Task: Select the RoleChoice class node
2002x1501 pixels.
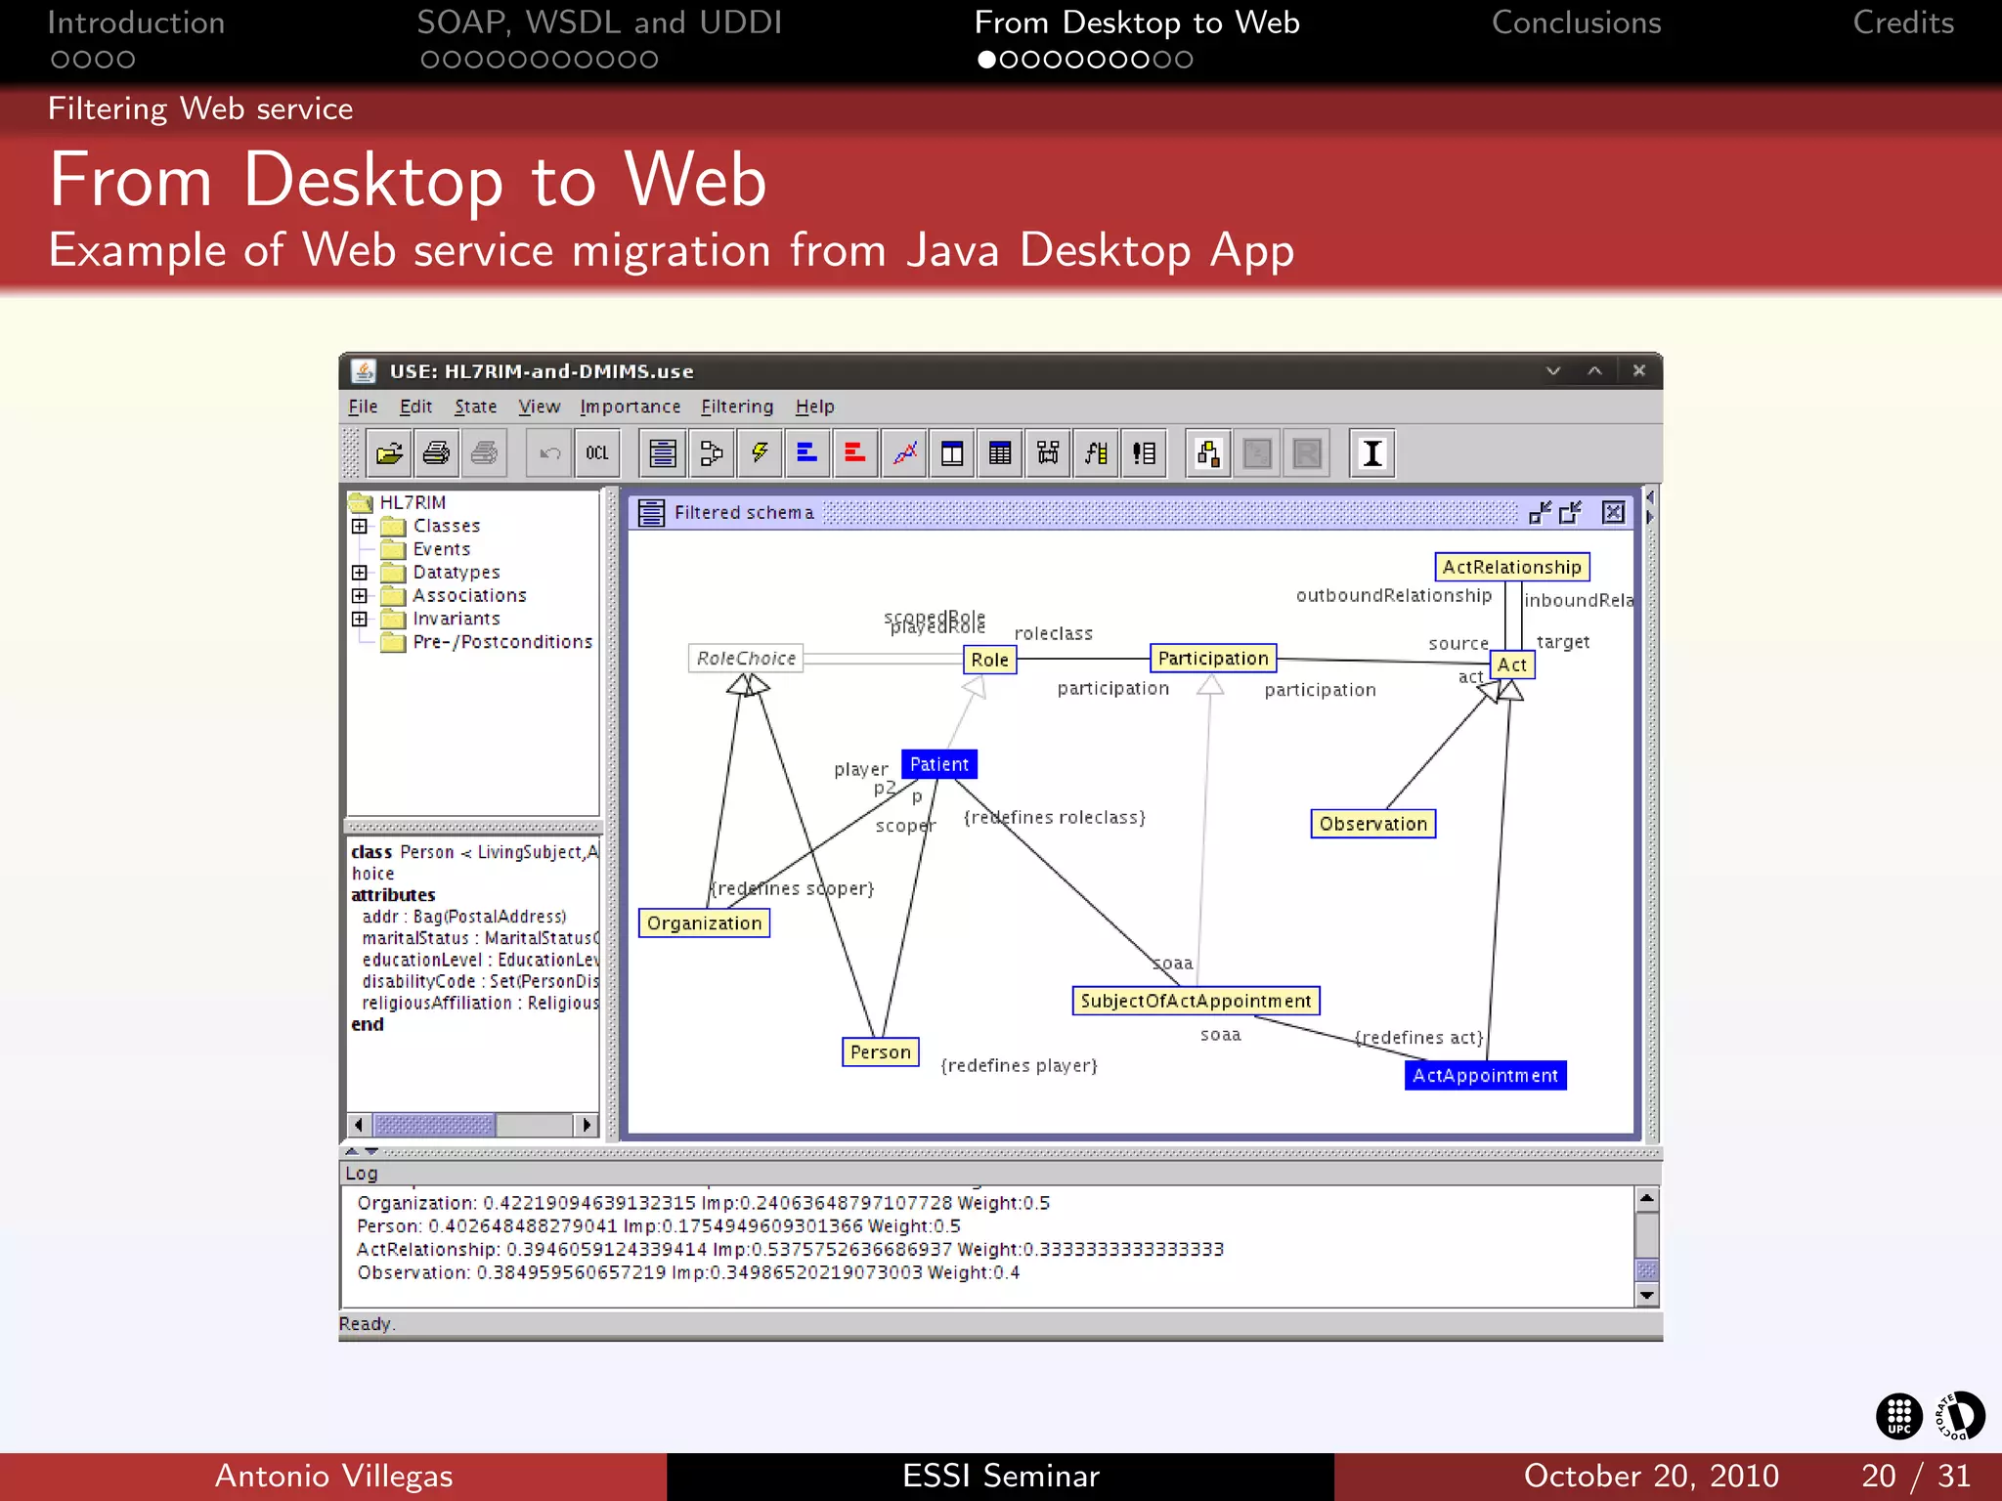Action: (x=746, y=659)
